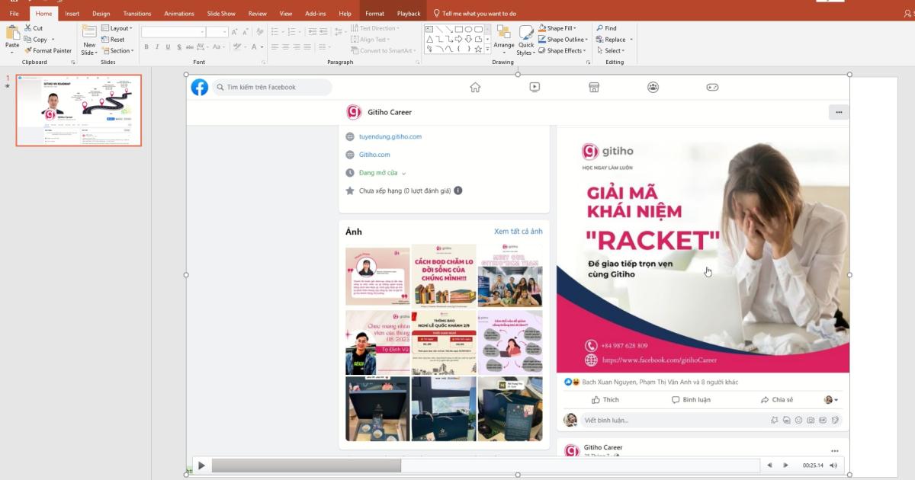Select the Format Painter tool
The height and width of the screenshot is (480, 915).
point(47,50)
